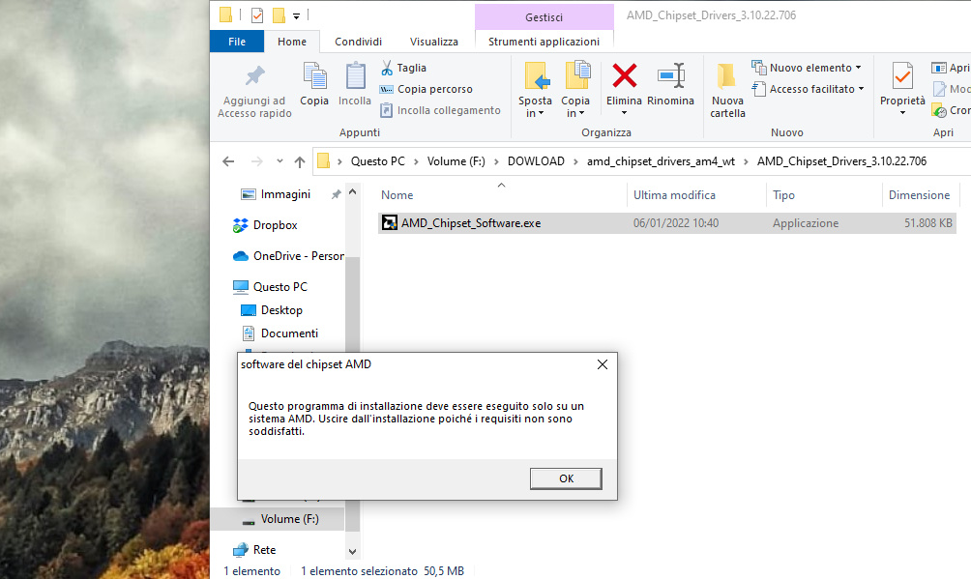Click Questo PC in address bar
Screen dimensions: 971x579
pyautogui.click(x=378, y=161)
